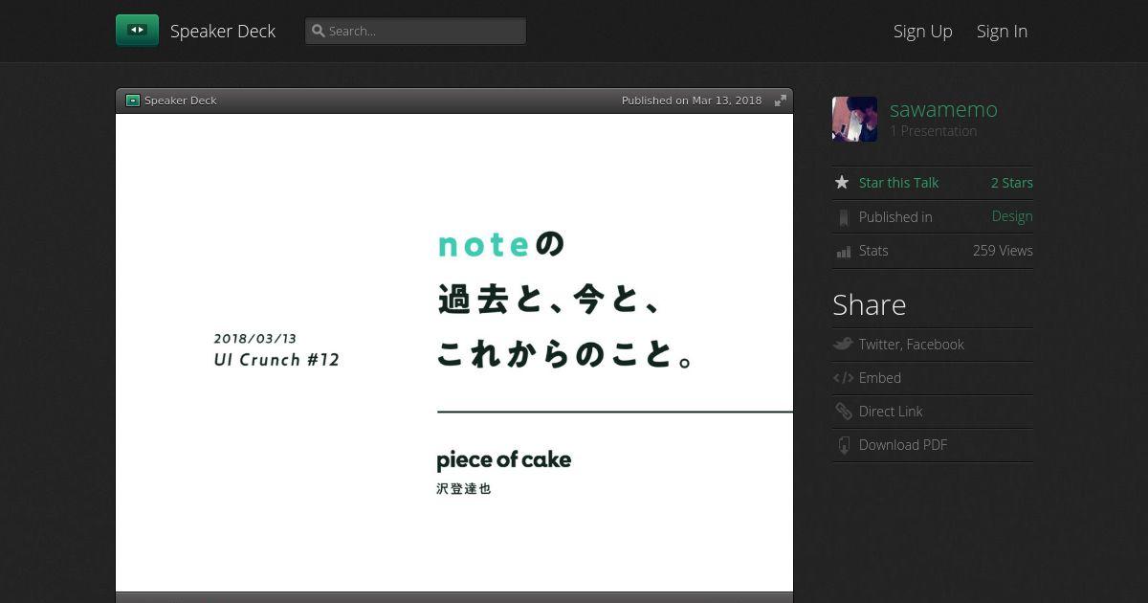
Task: Click the Stats label
Action: 873,251
